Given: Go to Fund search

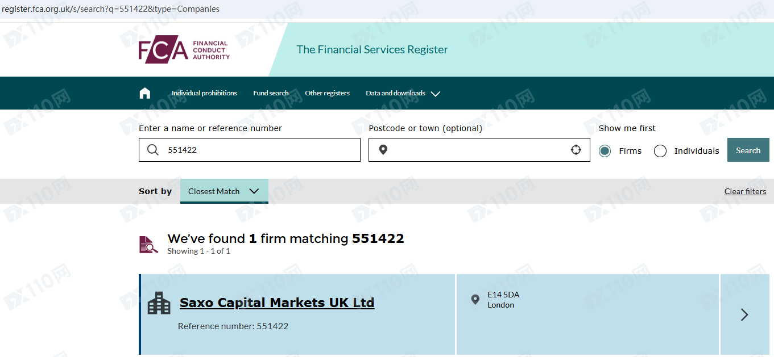Looking at the screenshot, I should point(271,93).
